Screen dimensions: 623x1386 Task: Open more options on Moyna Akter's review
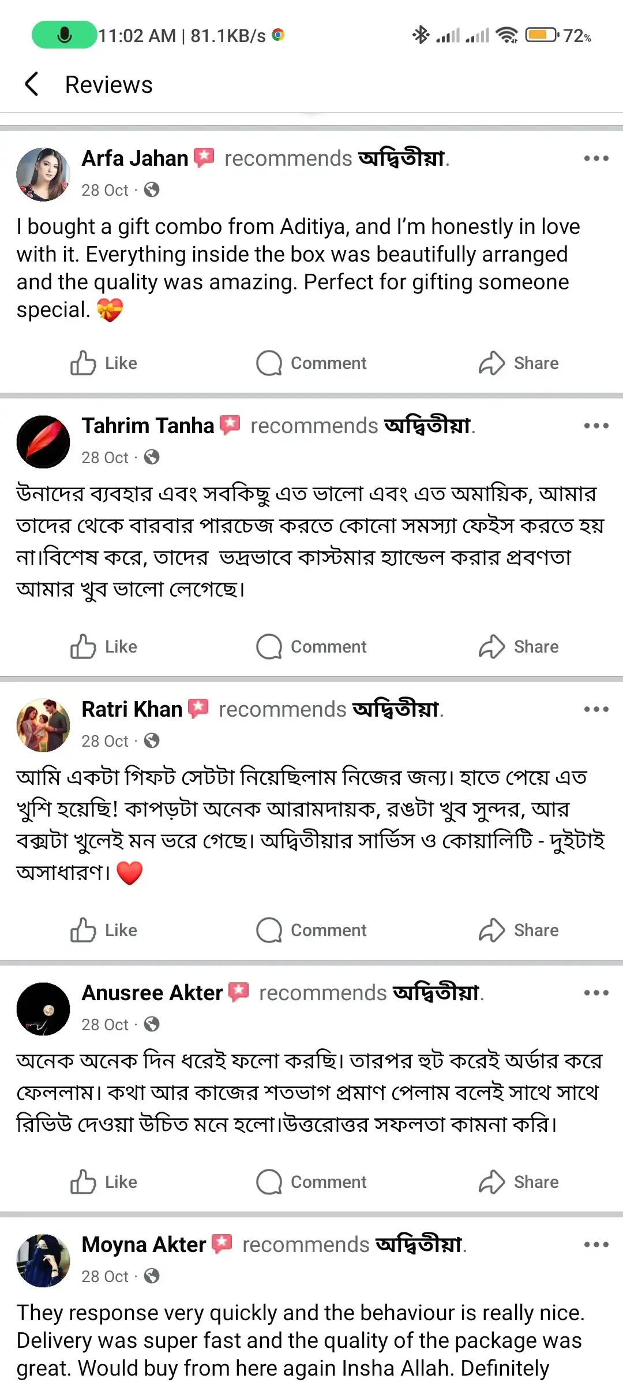click(596, 1245)
